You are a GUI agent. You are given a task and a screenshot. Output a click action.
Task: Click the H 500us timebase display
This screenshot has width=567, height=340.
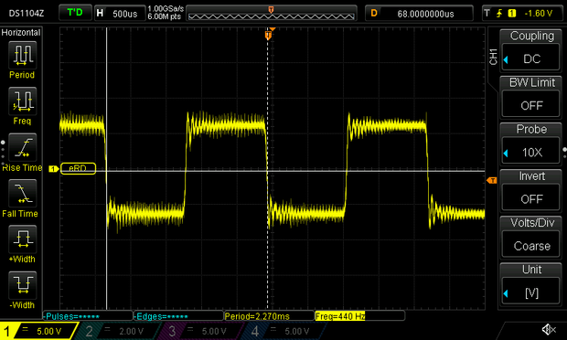tap(119, 14)
